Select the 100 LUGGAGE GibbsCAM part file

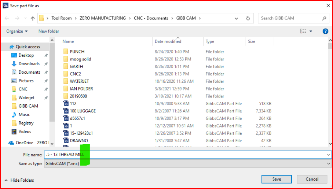83,111
